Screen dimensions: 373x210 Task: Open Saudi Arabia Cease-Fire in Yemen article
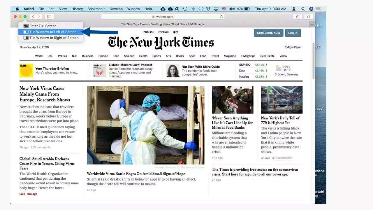click(x=47, y=163)
